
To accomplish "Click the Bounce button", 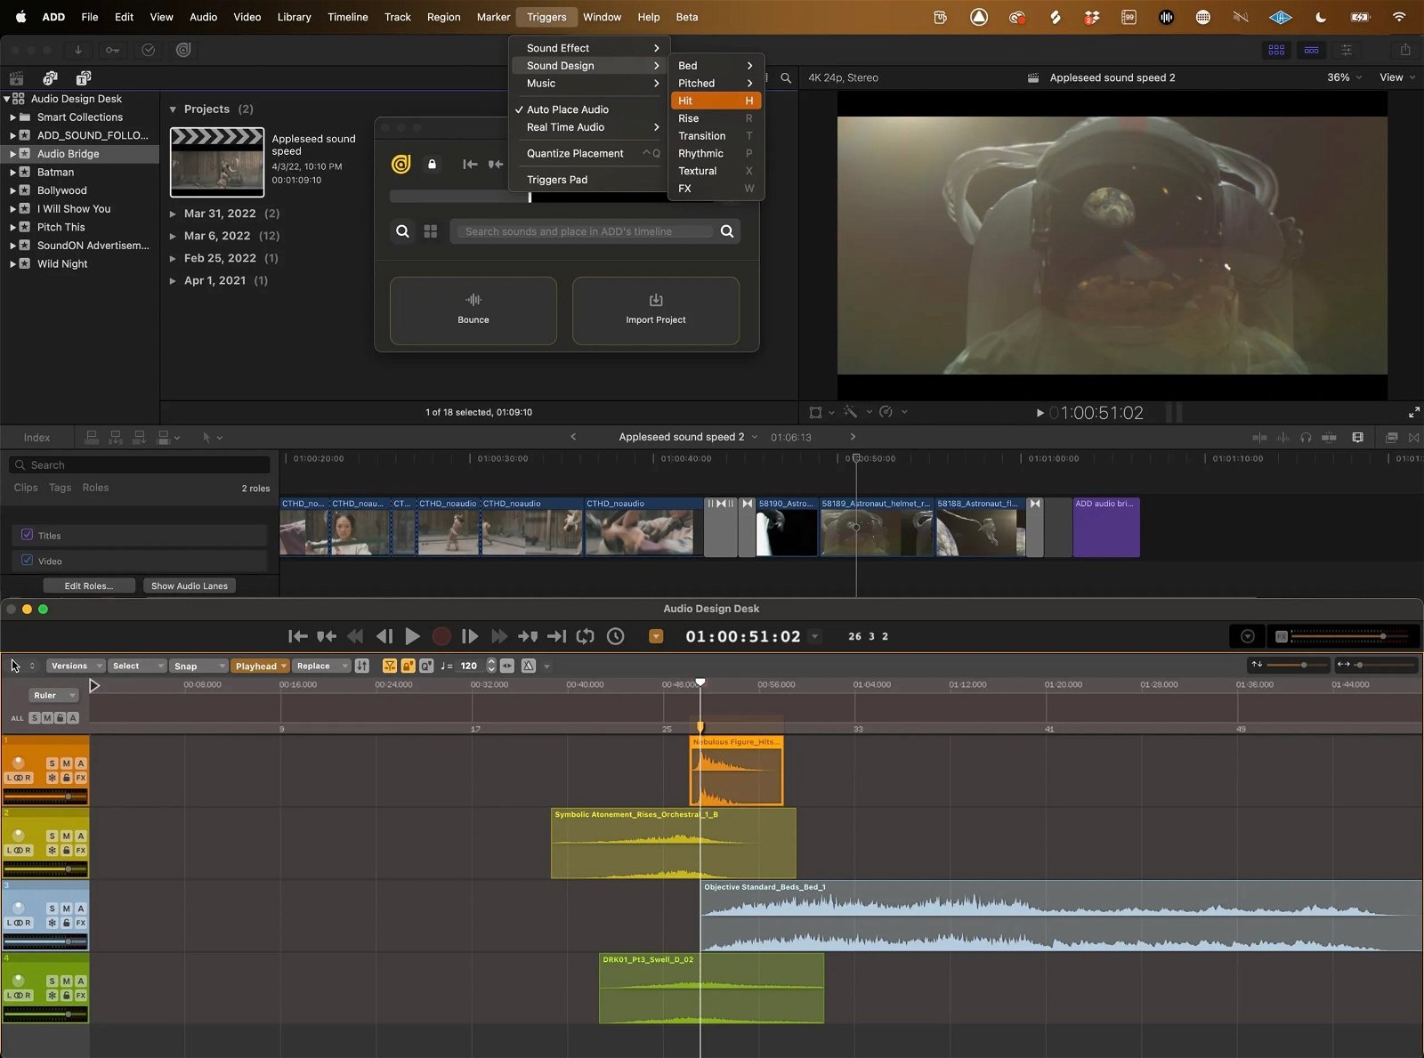I will pyautogui.click(x=473, y=311).
